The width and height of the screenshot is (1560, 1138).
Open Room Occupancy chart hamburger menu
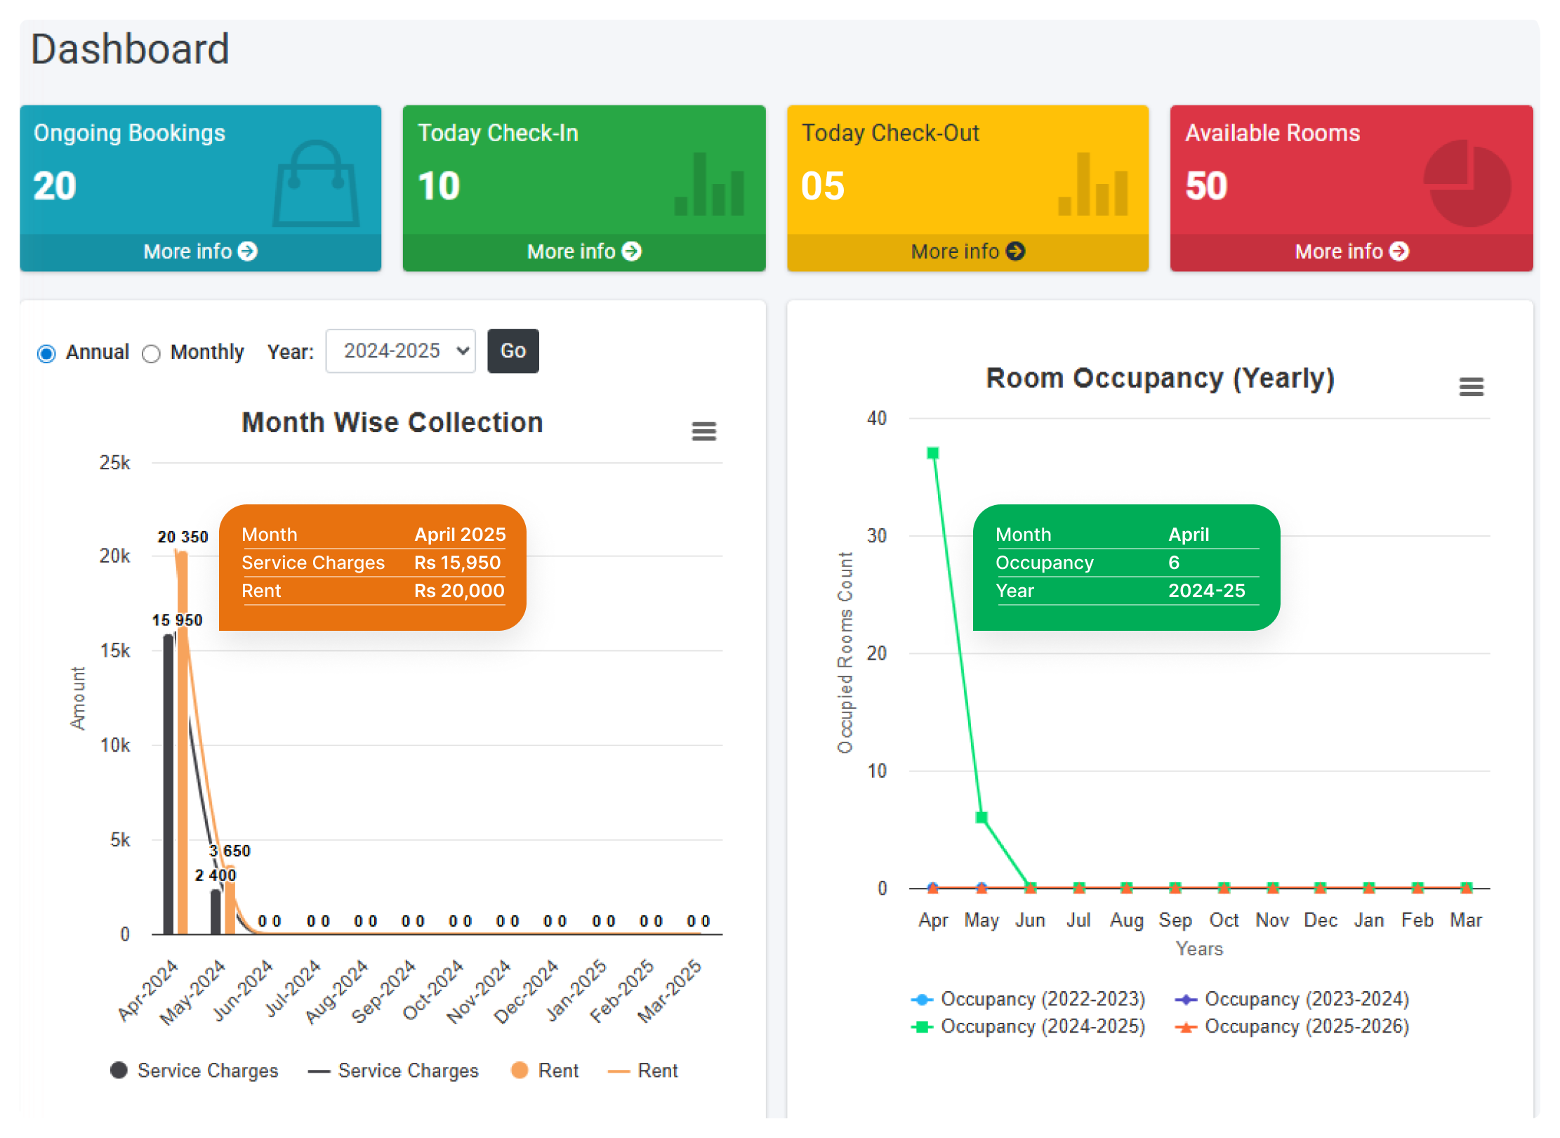point(1471,387)
